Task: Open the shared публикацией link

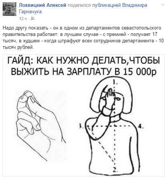Action: (107, 5)
